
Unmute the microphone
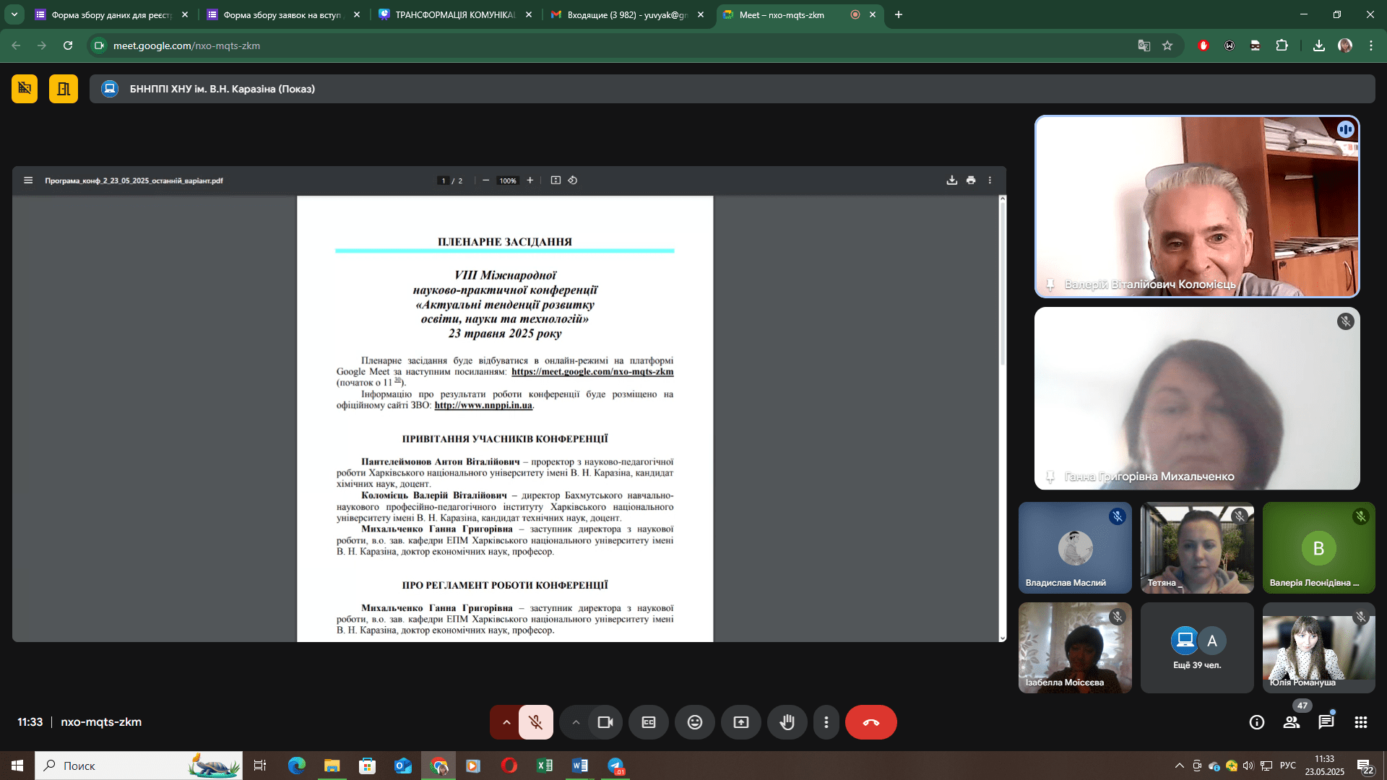pos(535,722)
